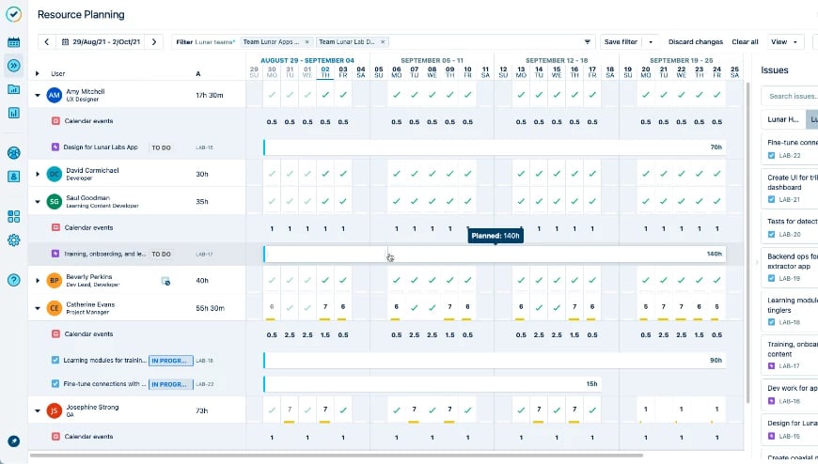Click LAB-22 issue checkbox icon in Issues
This screenshot has width=818, height=464.
[772, 155]
